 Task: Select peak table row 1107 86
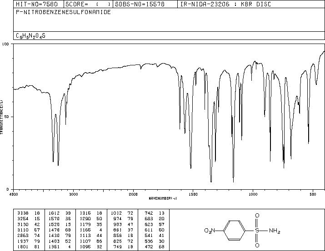[x=91, y=241]
